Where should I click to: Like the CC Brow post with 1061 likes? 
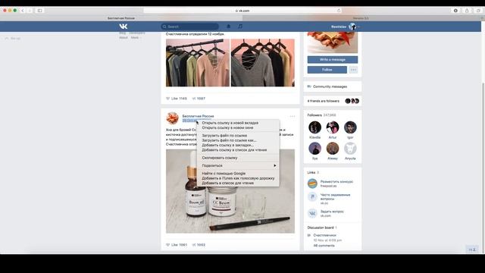coord(177,245)
